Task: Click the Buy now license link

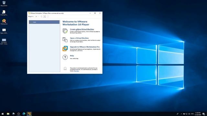Action: [x=76, y=71]
